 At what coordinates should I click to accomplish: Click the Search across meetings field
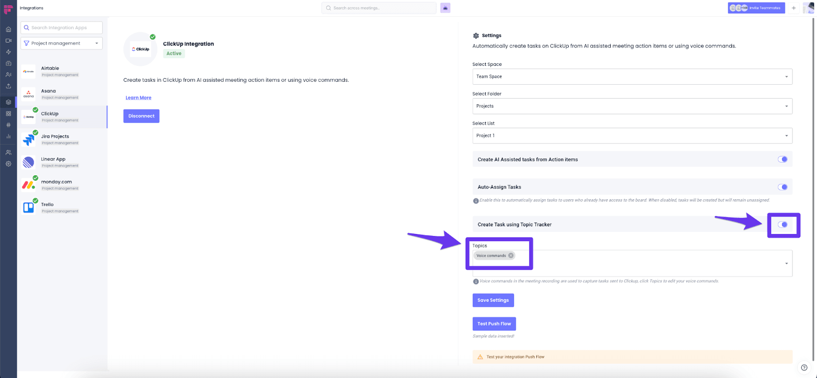point(379,8)
